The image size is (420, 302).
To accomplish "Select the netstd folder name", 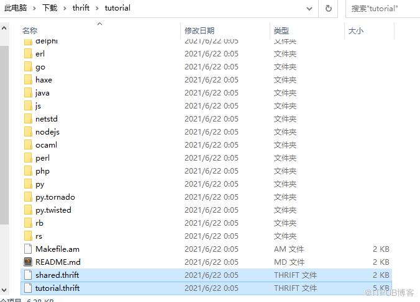I will point(47,118).
